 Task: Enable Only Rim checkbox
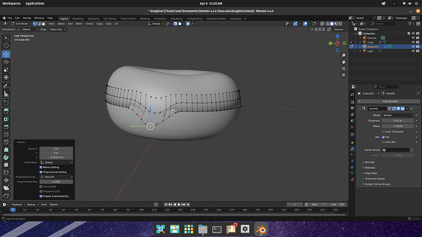(383, 142)
